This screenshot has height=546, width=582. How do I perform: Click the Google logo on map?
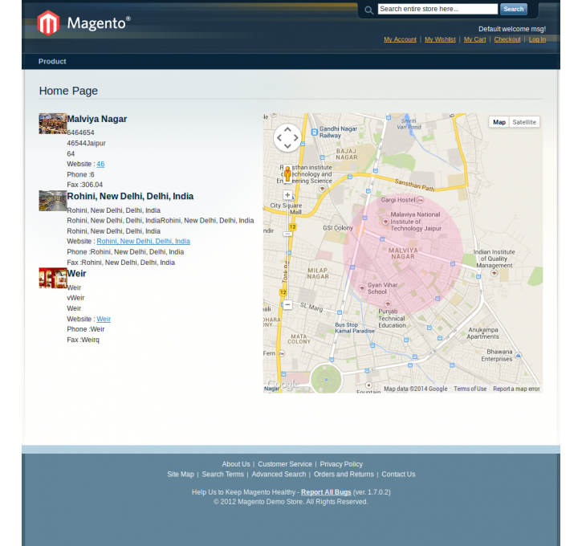tap(283, 384)
